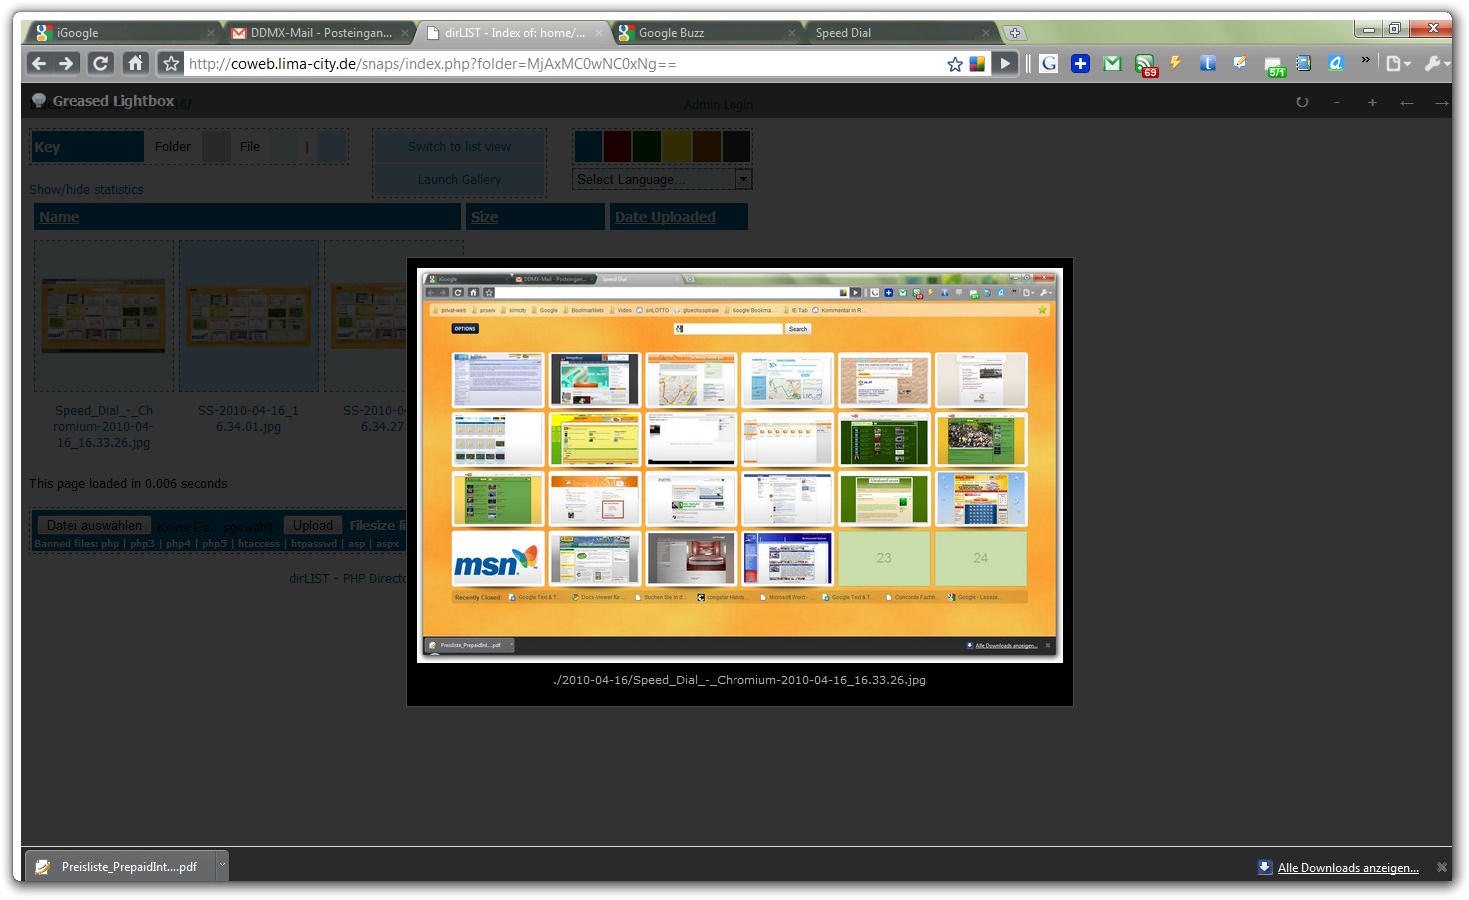Go to the next image with the right arrow

coord(1441,103)
